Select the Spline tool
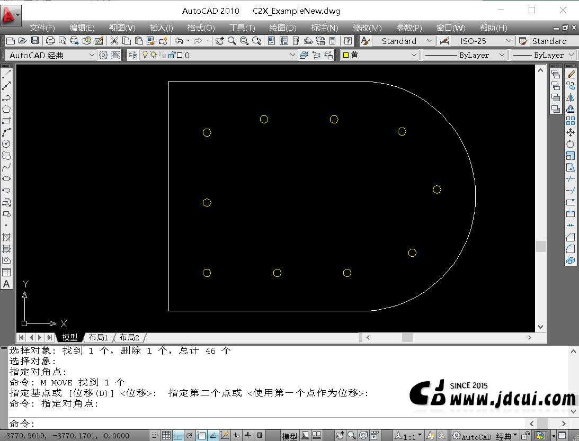This screenshot has height=441, width=579. 6,167
